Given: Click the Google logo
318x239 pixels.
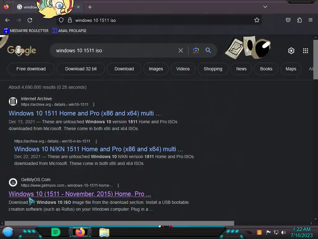Looking at the screenshot, I should coord(22,50).
